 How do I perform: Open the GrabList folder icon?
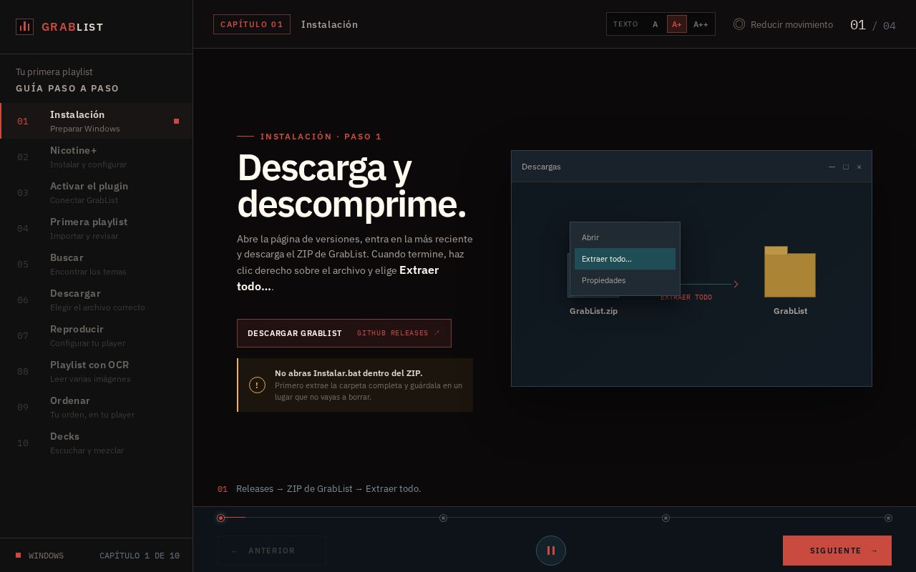coord(790,272)
